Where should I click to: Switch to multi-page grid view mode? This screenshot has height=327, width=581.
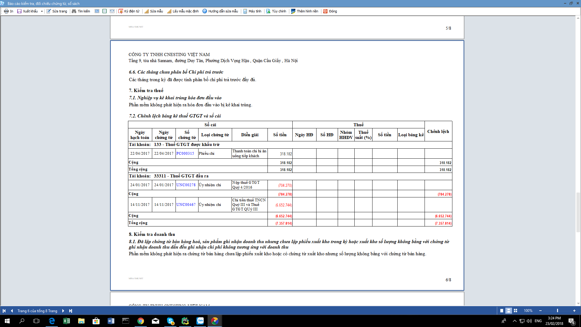click(516, 311)
